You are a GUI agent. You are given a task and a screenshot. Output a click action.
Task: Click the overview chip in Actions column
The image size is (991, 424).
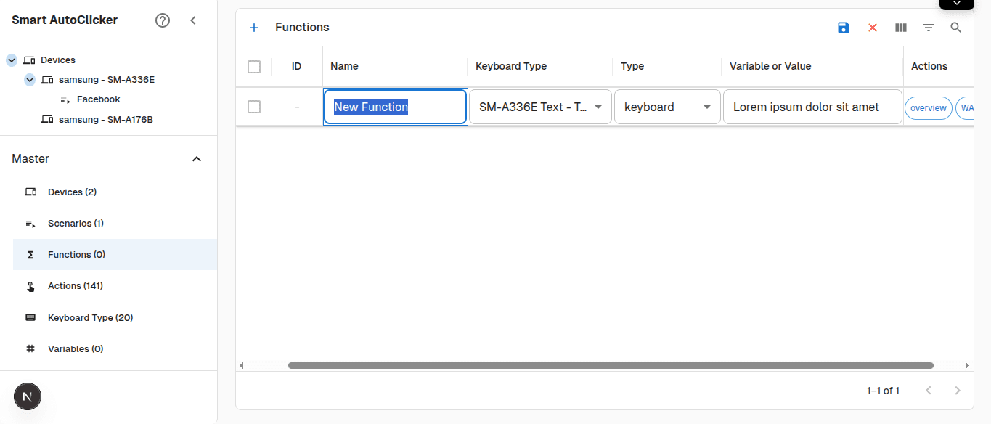click(928, 107)
